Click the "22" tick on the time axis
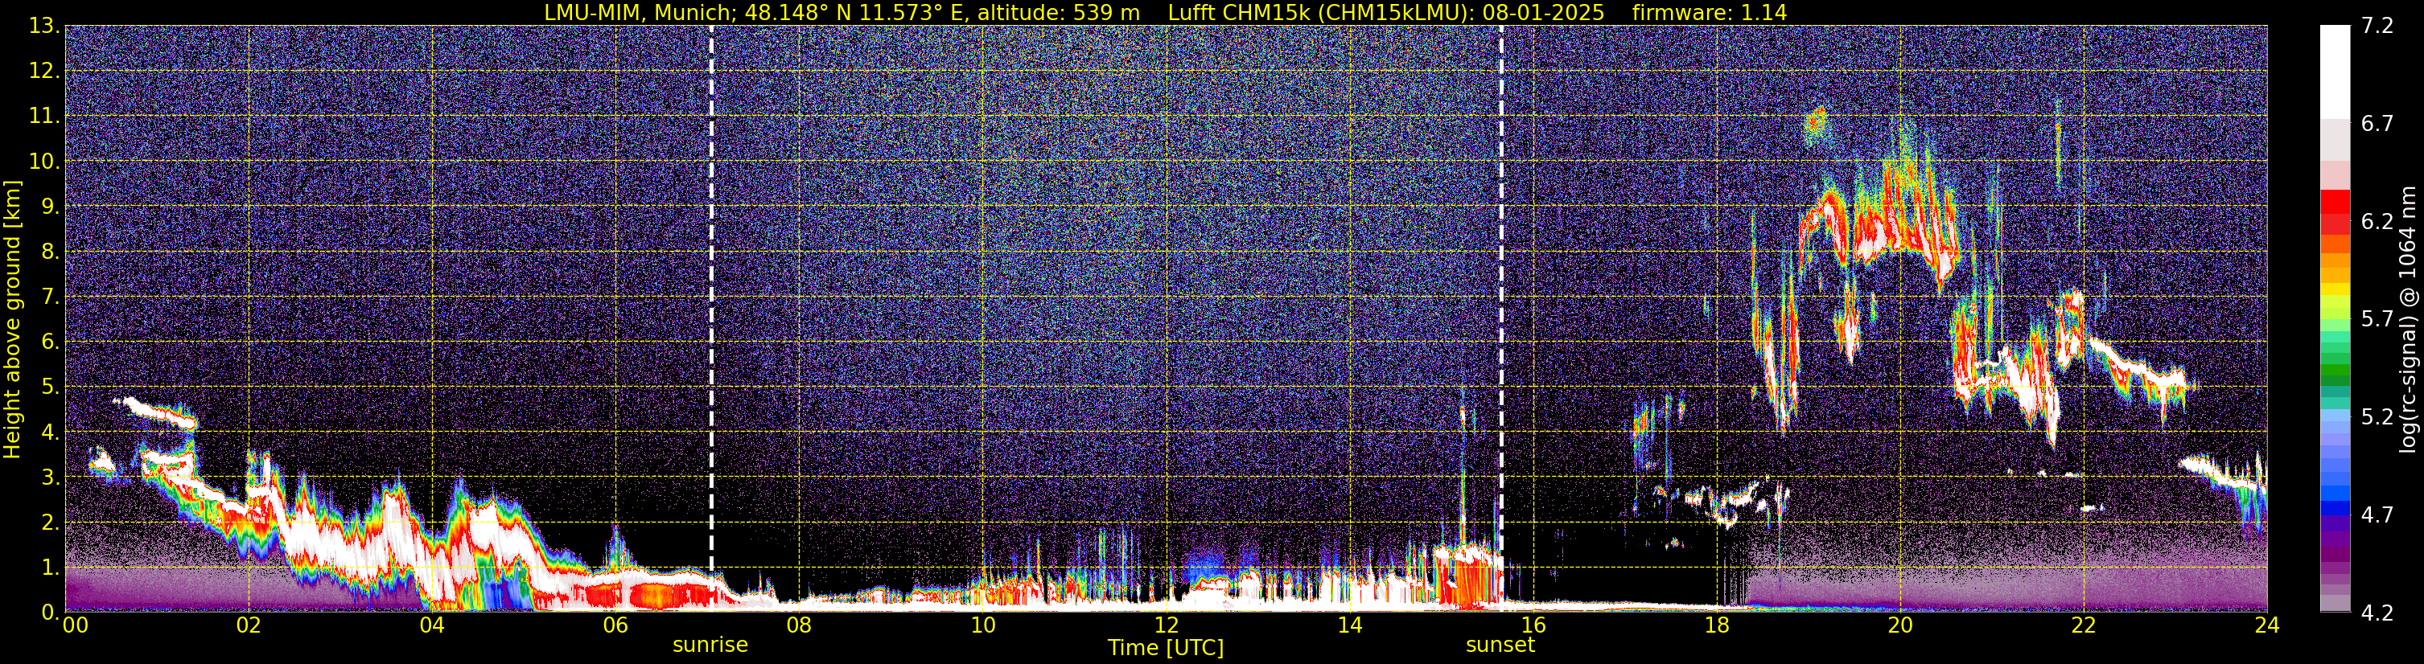Screen dimensions: 2424x664 click(2084, 625)
